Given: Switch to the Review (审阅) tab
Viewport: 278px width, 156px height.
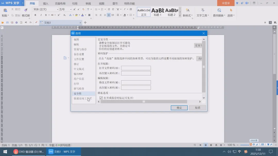Looking at the screenshot, I should [x=88, y=4].
